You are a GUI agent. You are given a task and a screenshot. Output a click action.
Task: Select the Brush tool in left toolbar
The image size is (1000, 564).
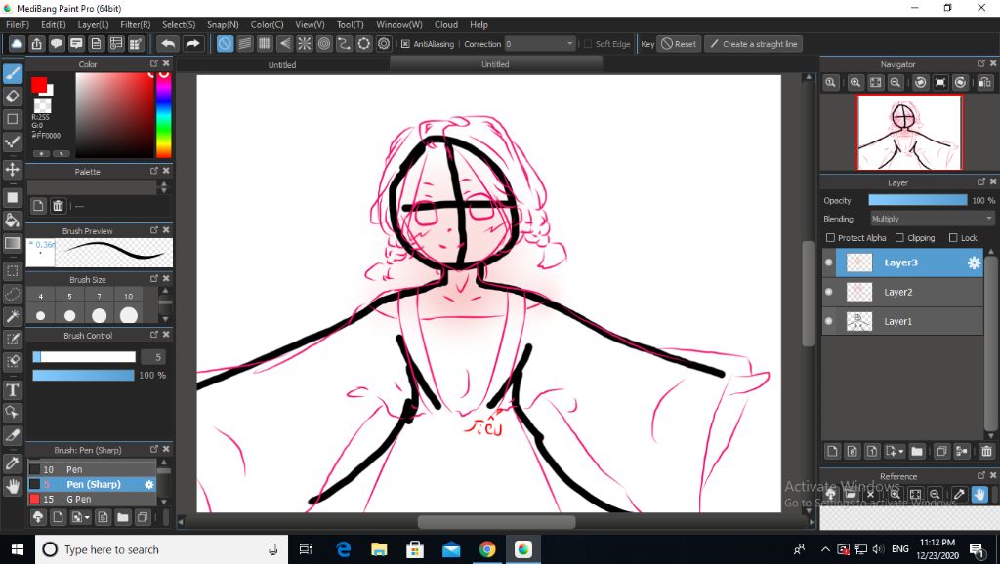tap(12, 73)
